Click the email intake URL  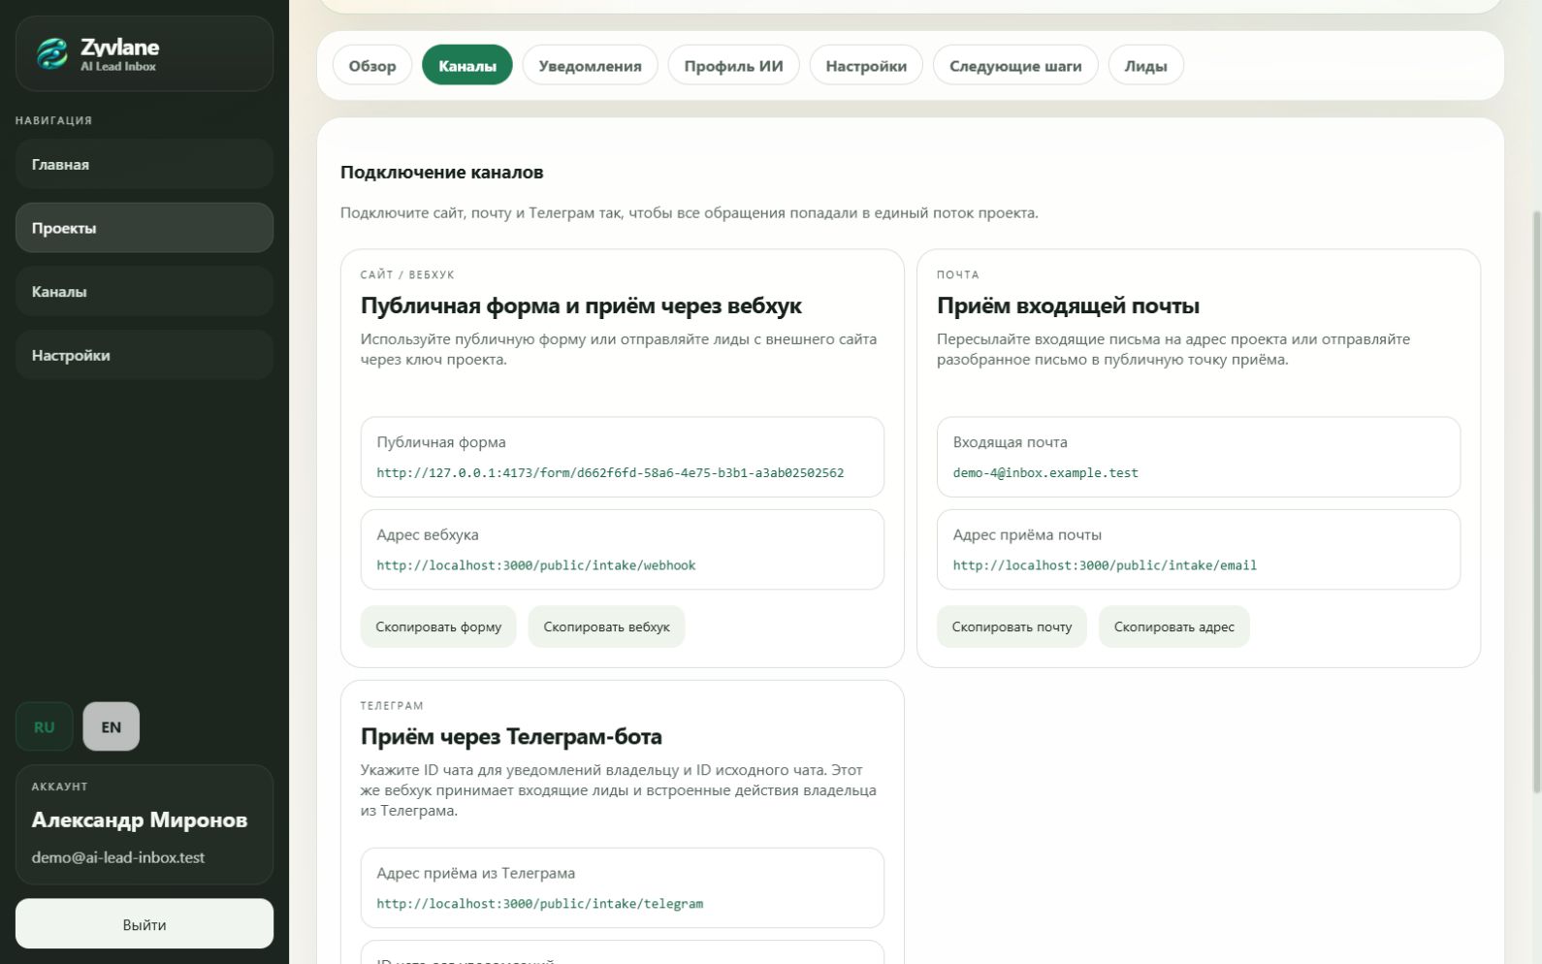(1105, 565)
